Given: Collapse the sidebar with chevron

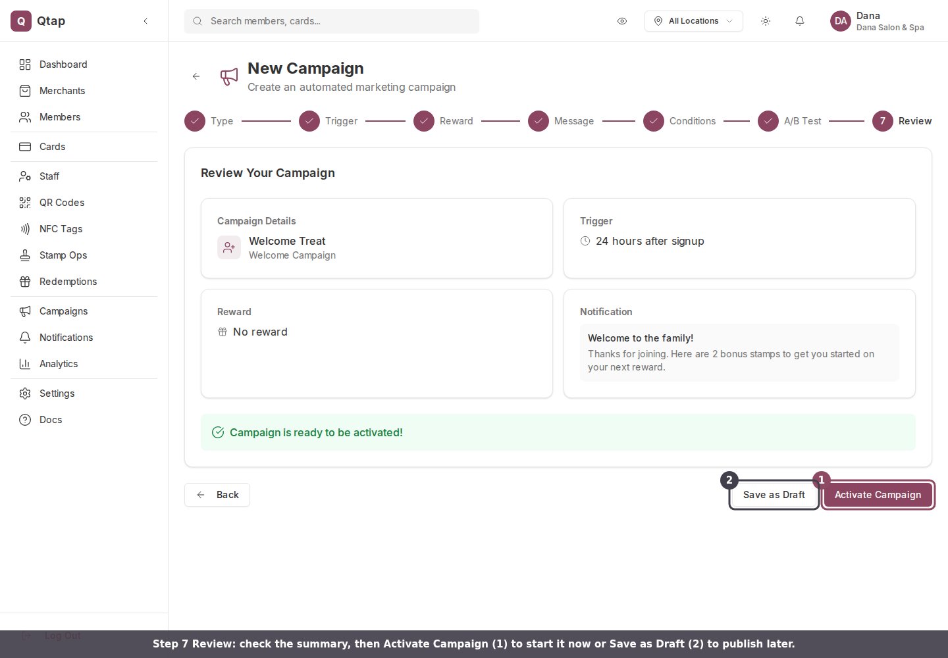Looking at the screenshot, I should click(145, 21).
